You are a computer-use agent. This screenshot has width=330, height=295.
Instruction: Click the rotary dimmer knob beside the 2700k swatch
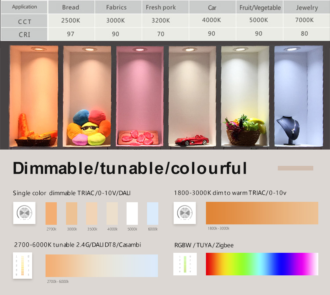(24, 213)
